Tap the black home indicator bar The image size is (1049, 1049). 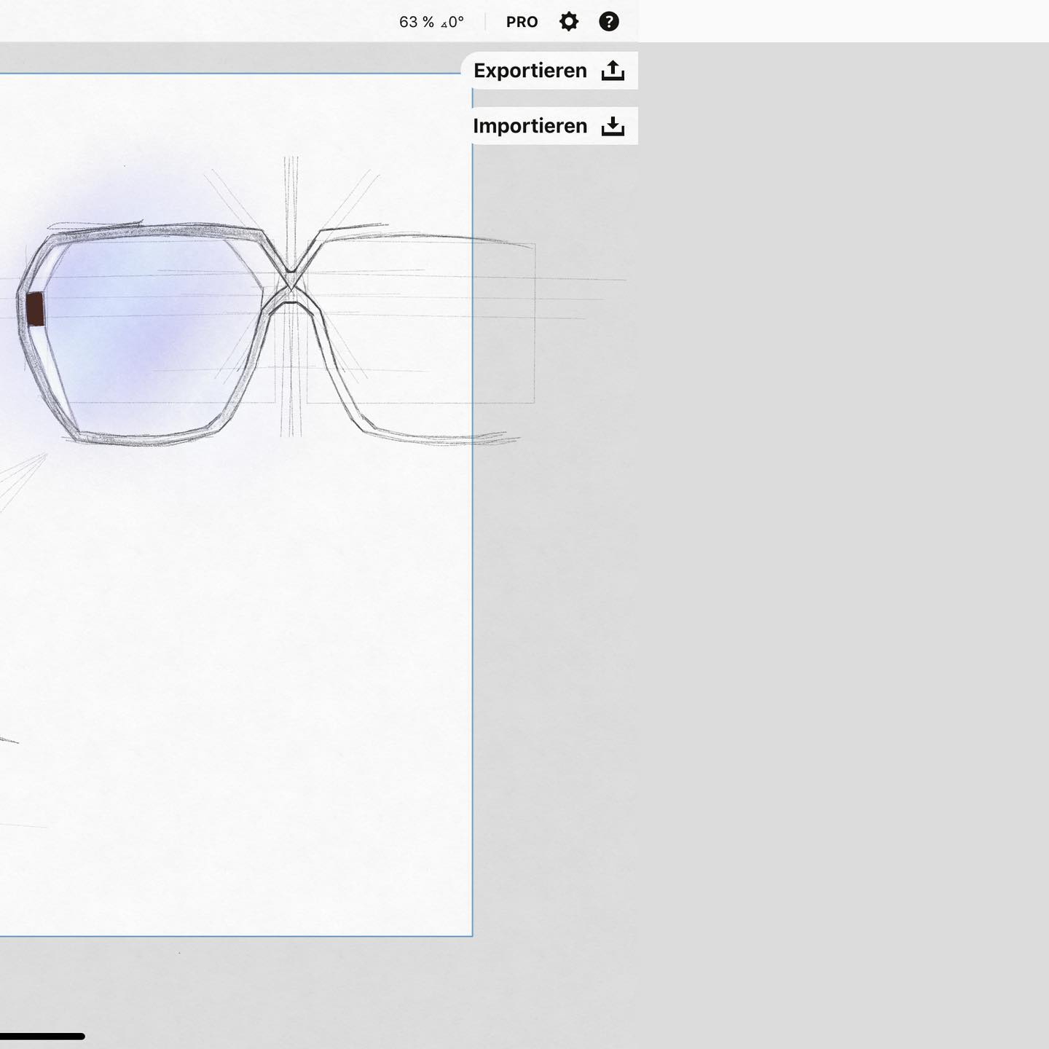point(42,1036)
